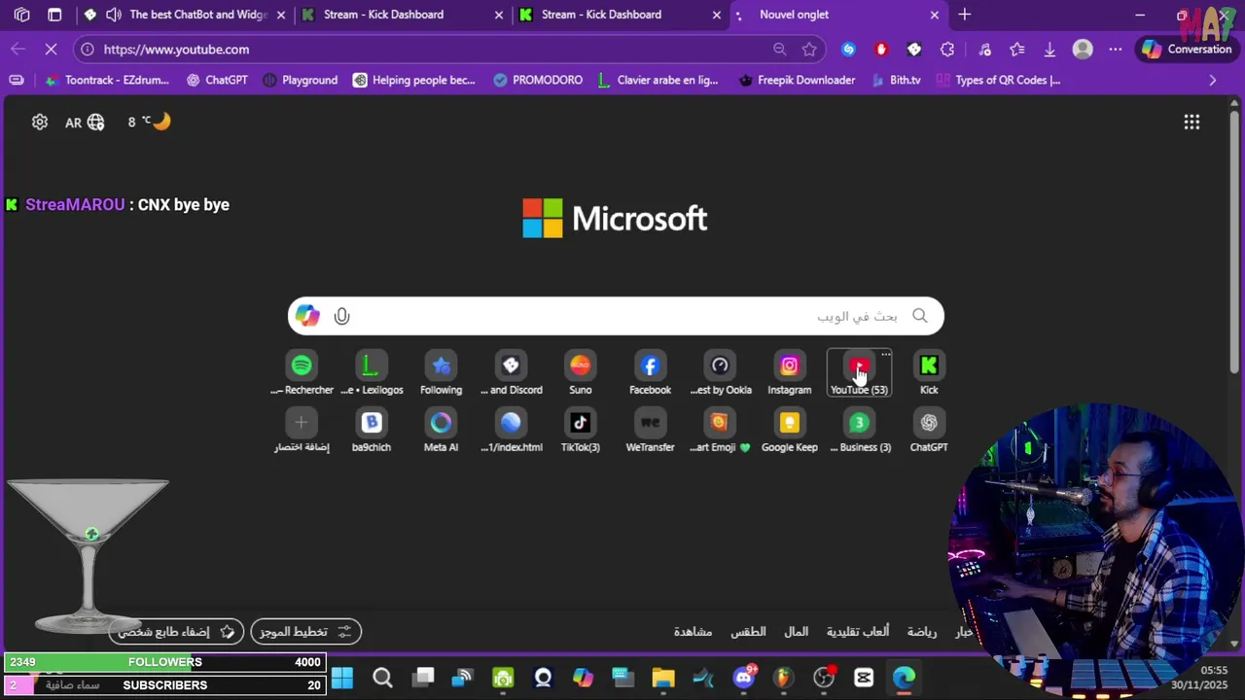Switch to "The best ChatBot and Widge" tab
This screenshot has height=700, width=1245.
185,15
